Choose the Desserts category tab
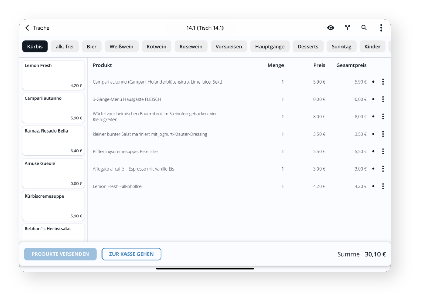421x302 pixels. (x=308, y=47)
